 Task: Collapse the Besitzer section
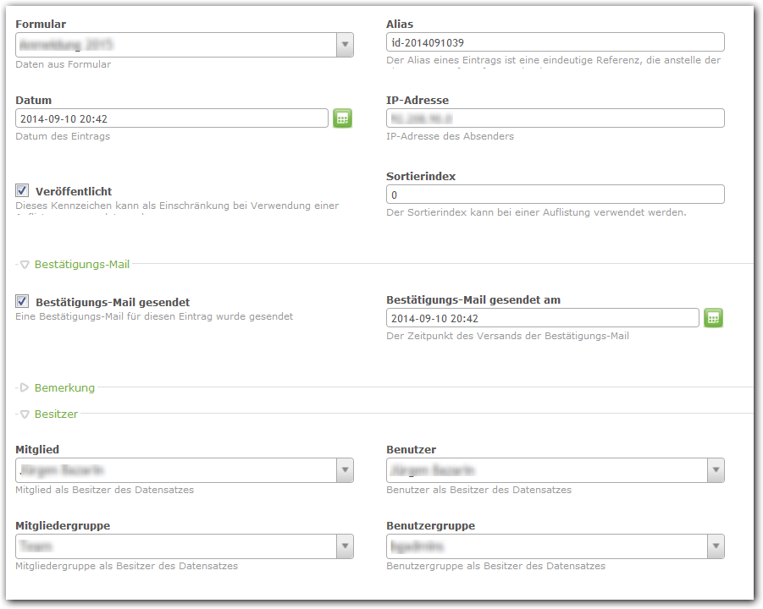[25, 414]
